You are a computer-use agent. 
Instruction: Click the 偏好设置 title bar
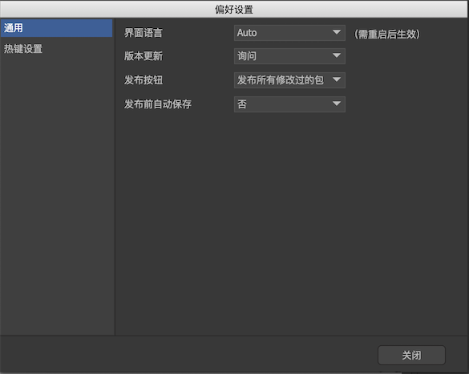click(234, 10)
